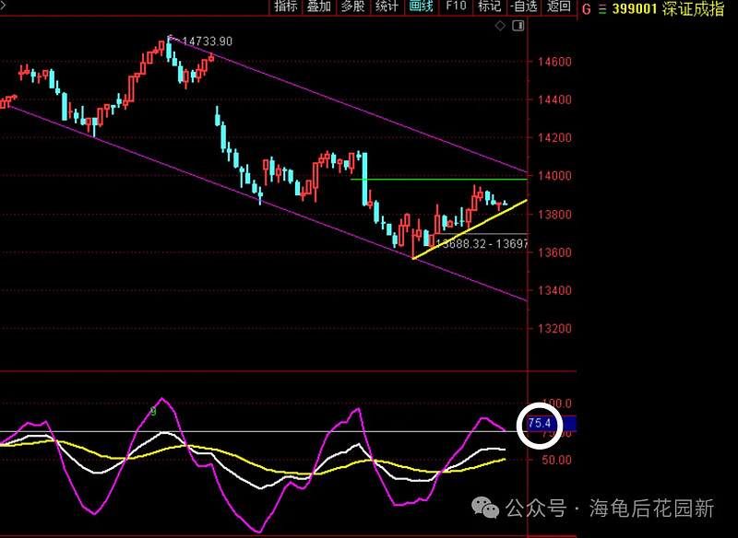Click the 75.4 indicator value box
The image size is (738, 538).
coord(552,424)
